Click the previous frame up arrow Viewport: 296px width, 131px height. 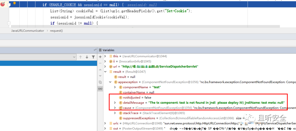(x=81, y=57)
